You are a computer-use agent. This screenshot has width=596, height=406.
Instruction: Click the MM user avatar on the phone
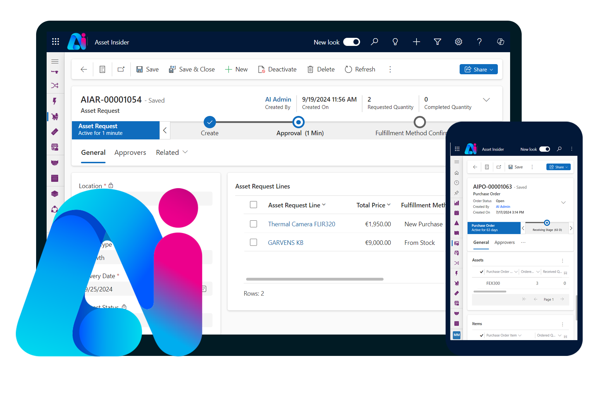pos(456,335)
